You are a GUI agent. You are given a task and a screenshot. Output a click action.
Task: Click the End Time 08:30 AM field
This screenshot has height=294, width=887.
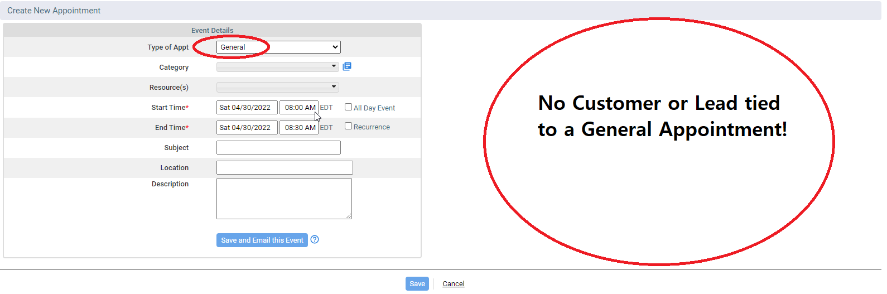[299, 128]
